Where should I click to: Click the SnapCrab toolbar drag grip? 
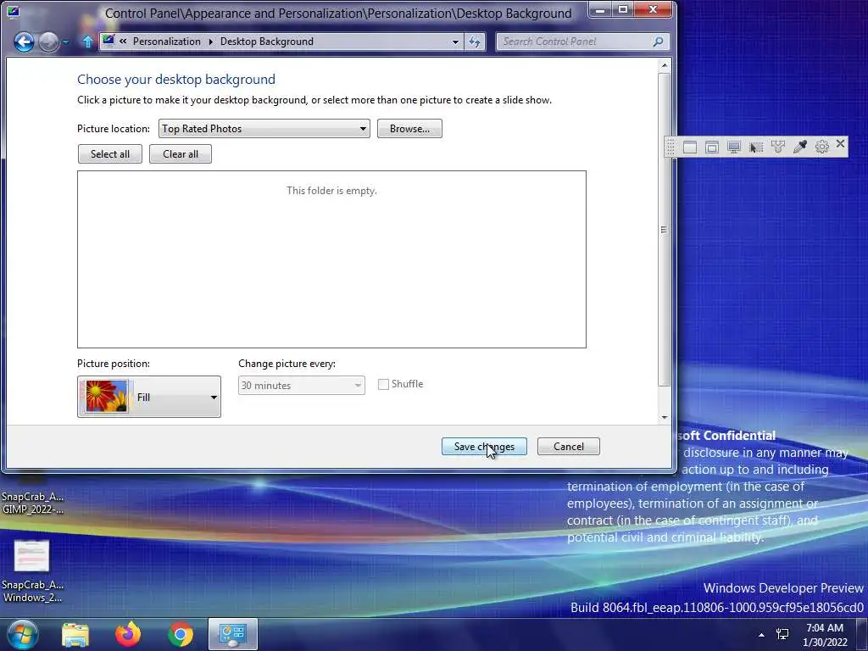670,147
